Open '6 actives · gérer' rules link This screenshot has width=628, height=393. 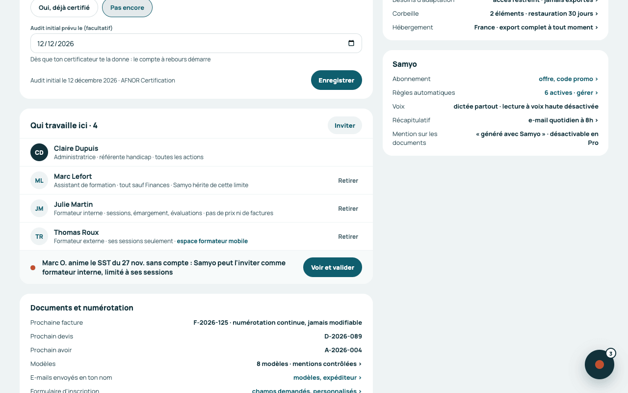point(572,93)
